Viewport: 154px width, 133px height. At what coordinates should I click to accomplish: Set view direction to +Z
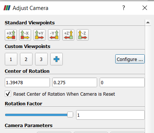coord(68,35)
